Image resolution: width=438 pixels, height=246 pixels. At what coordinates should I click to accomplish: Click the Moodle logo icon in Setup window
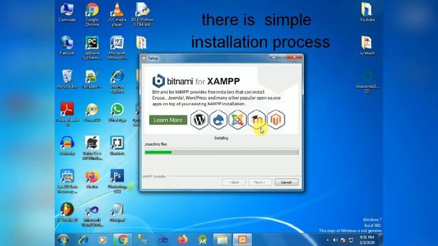(x=257, y=120)
